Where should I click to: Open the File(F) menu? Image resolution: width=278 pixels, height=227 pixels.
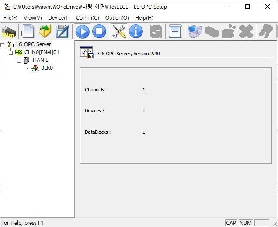(10, 18)
